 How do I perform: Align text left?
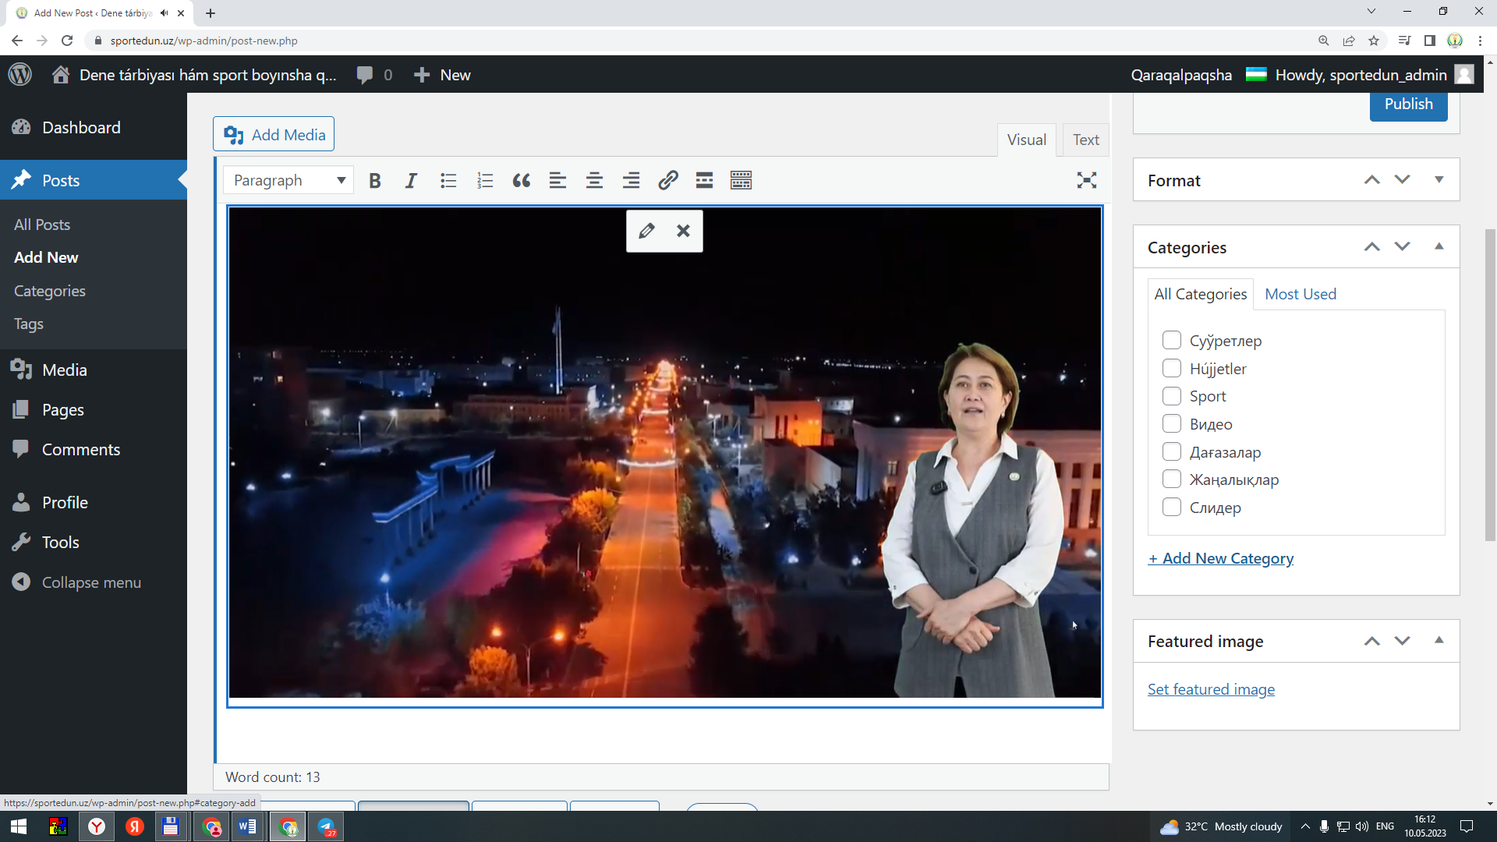(557, 181)
